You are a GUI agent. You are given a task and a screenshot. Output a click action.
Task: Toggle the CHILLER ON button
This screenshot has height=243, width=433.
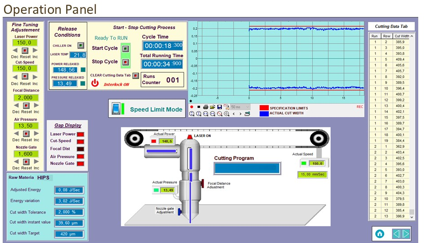coord(81,45)
